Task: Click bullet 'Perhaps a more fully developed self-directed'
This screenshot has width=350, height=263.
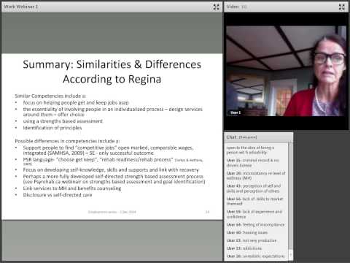Action: tap(114, 179)
